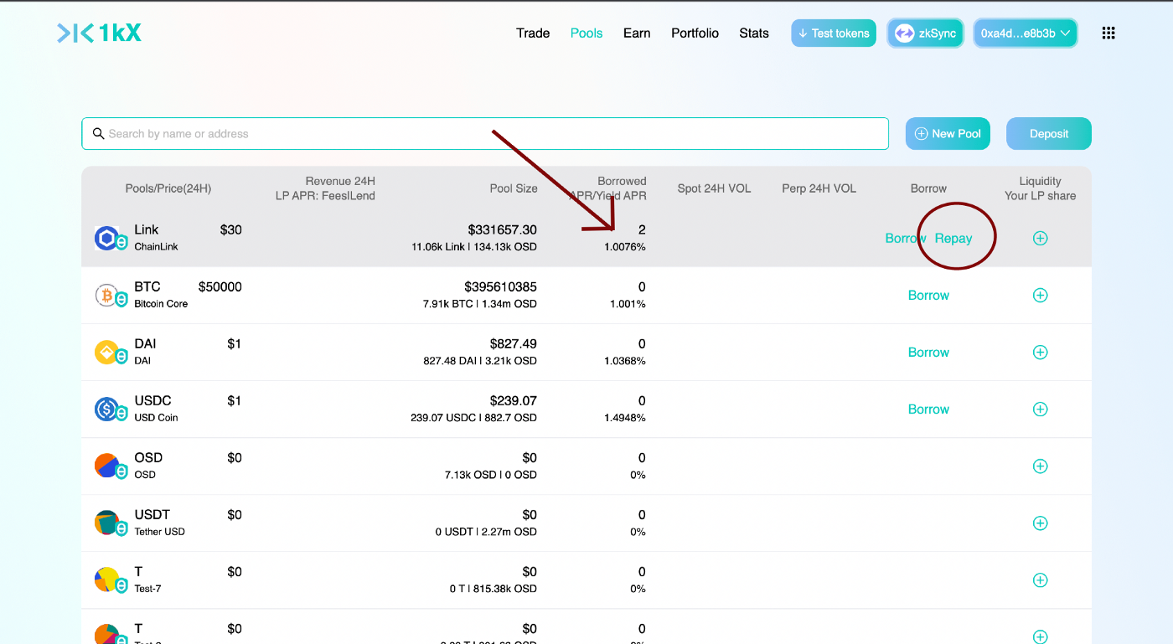Click the Tether USD pool name text
The width and height of the screenshot is (1173, 644).
coord(160,532)
